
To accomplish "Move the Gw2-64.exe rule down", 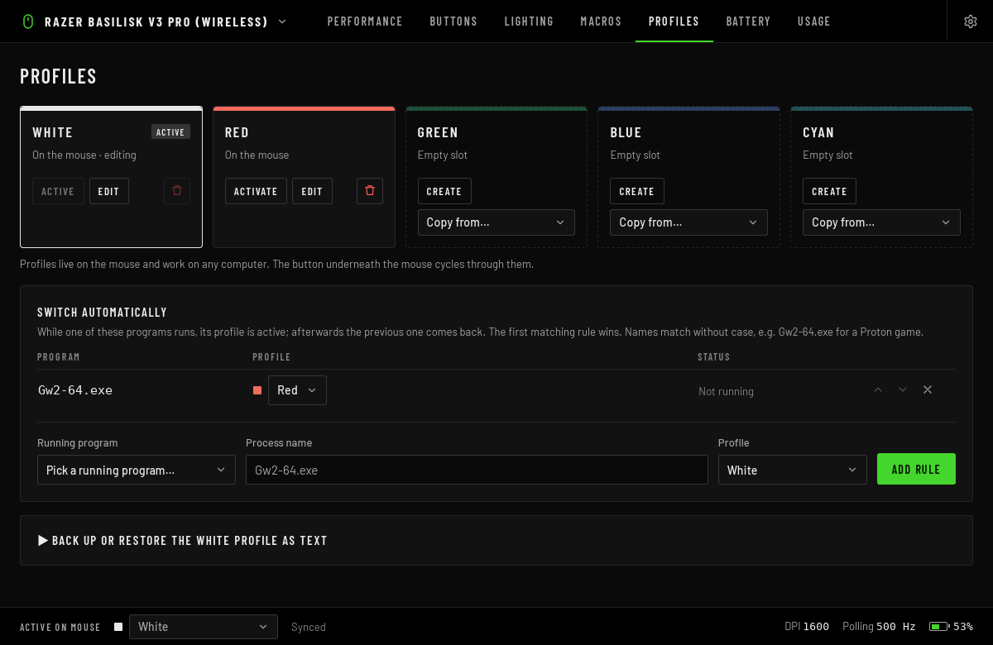I will [903, 389].
